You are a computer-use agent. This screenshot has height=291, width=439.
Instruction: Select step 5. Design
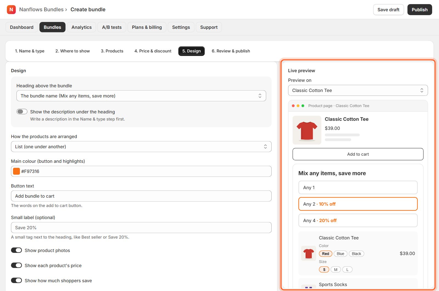point(192,51)
